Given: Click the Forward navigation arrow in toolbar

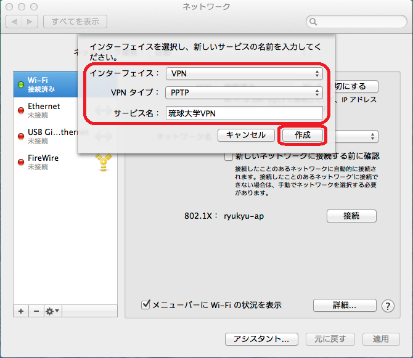Looking at the screenshot, I should (30, 22).
